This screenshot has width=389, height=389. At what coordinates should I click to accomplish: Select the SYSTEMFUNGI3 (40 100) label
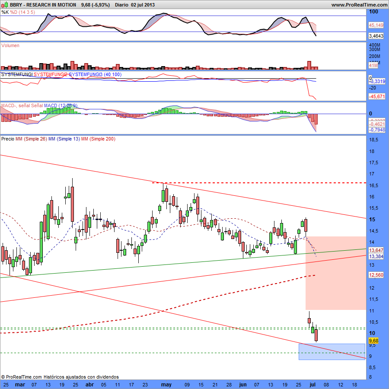(x=95, y=74)
